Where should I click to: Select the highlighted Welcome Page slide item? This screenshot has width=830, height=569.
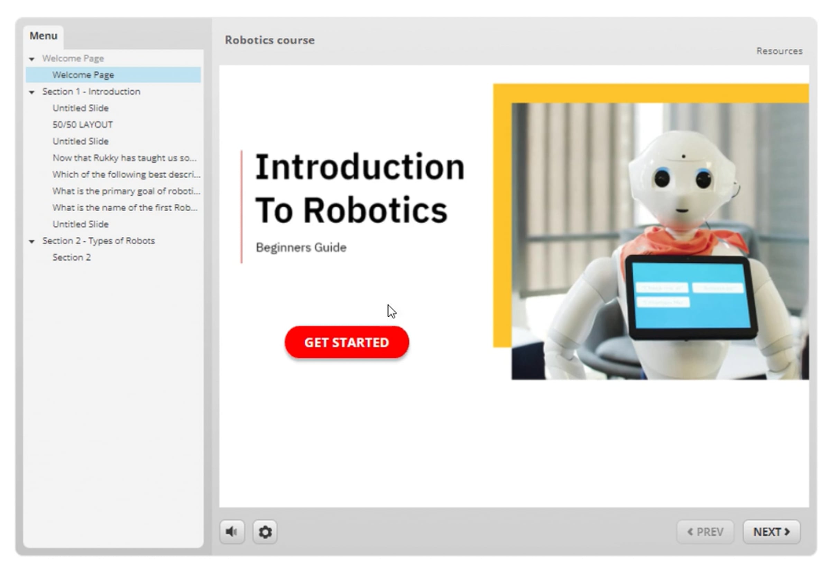click(x=83, y=75)
